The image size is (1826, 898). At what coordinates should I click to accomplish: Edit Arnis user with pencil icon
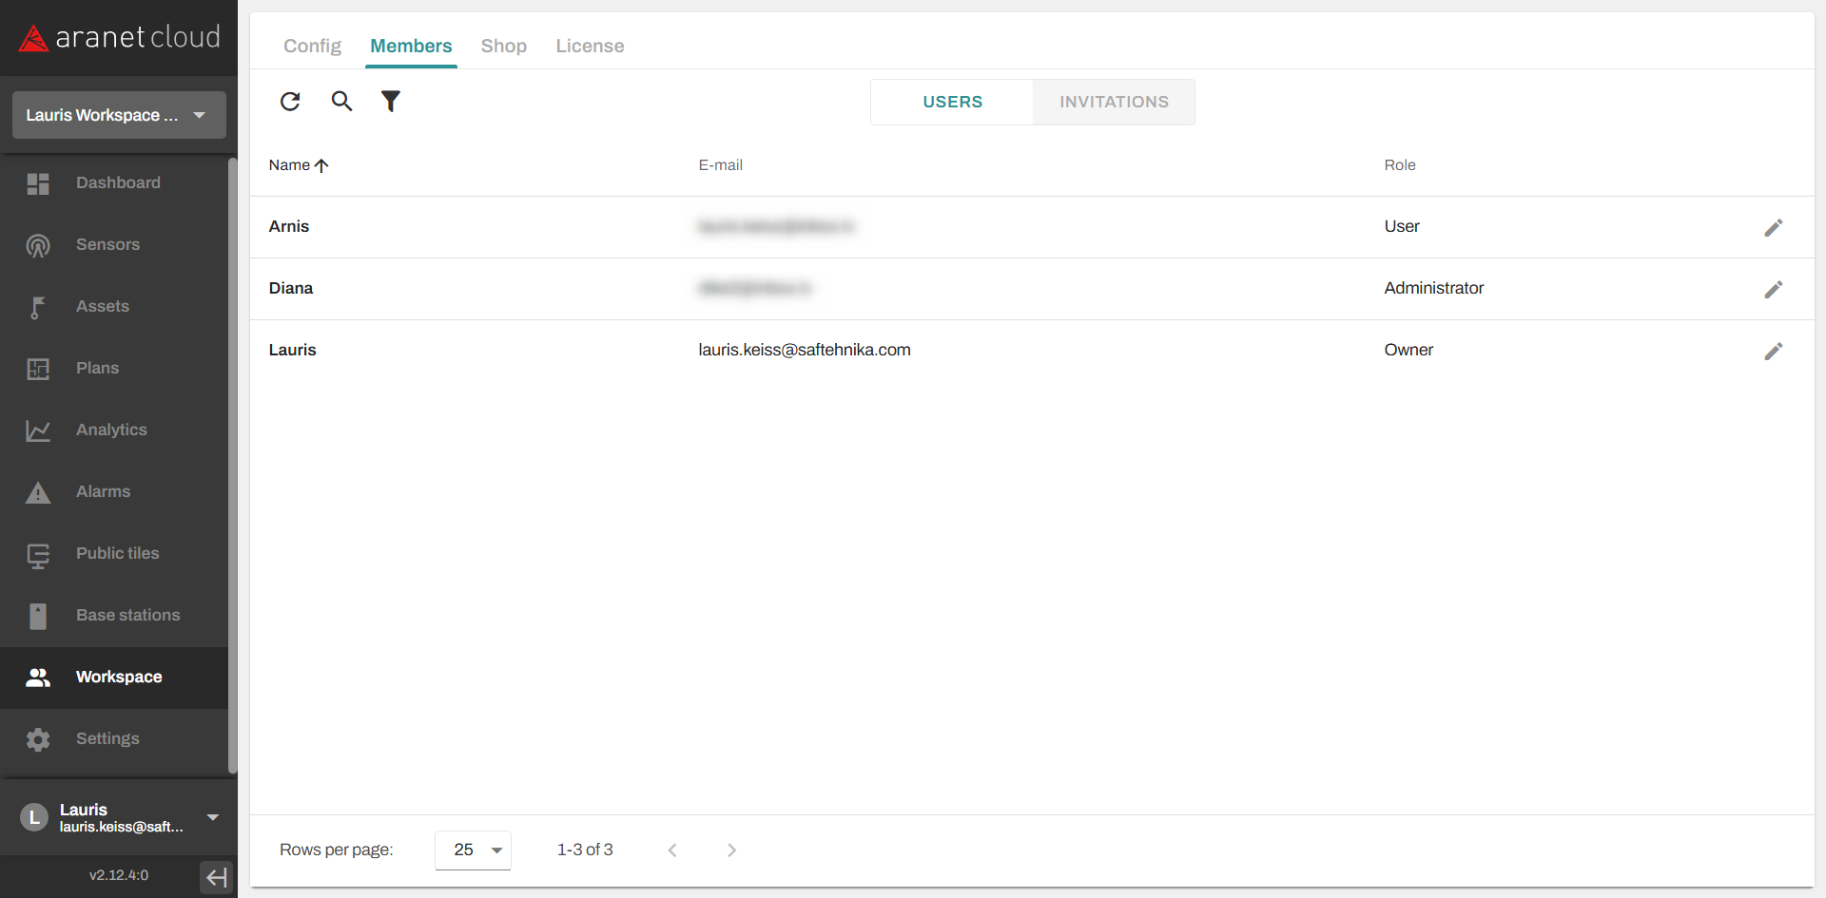point(1773,228)
